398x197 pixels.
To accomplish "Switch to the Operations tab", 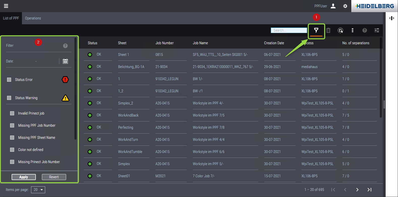I will 33,18.
